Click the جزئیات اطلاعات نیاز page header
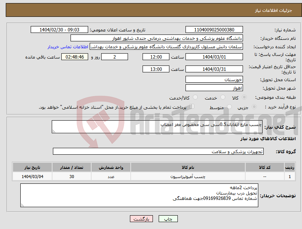The width and height of the screenshot is (302, 229). (274, 10)
